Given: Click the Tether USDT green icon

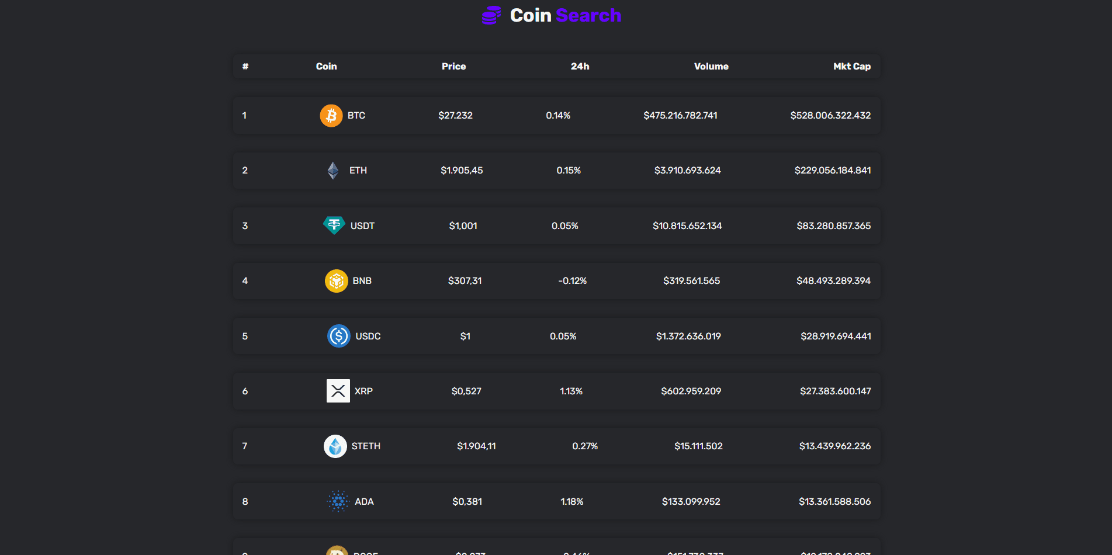Looking at the screenshot, I should click(x=334, y=226).
